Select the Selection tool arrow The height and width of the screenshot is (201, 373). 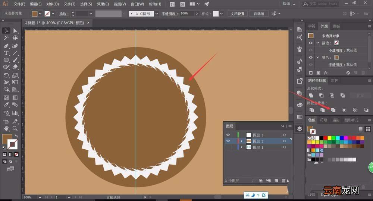(x=6, y=30)
